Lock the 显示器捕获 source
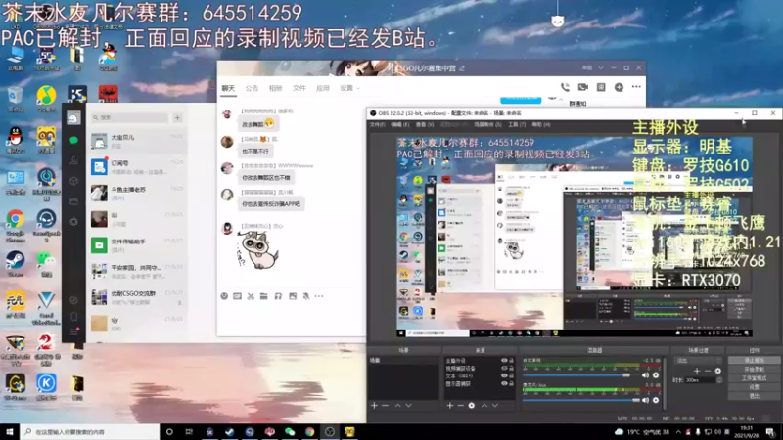This screenshot has height=440, width=783. [511, 383]
